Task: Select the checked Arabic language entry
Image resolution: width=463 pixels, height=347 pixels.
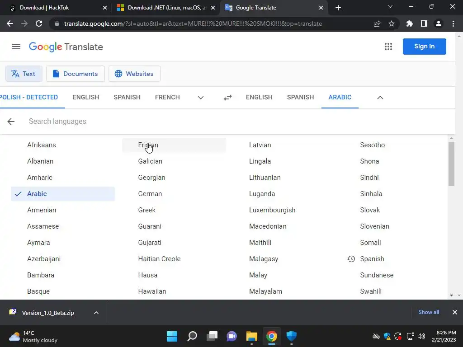Action: [x=63, y=194]
